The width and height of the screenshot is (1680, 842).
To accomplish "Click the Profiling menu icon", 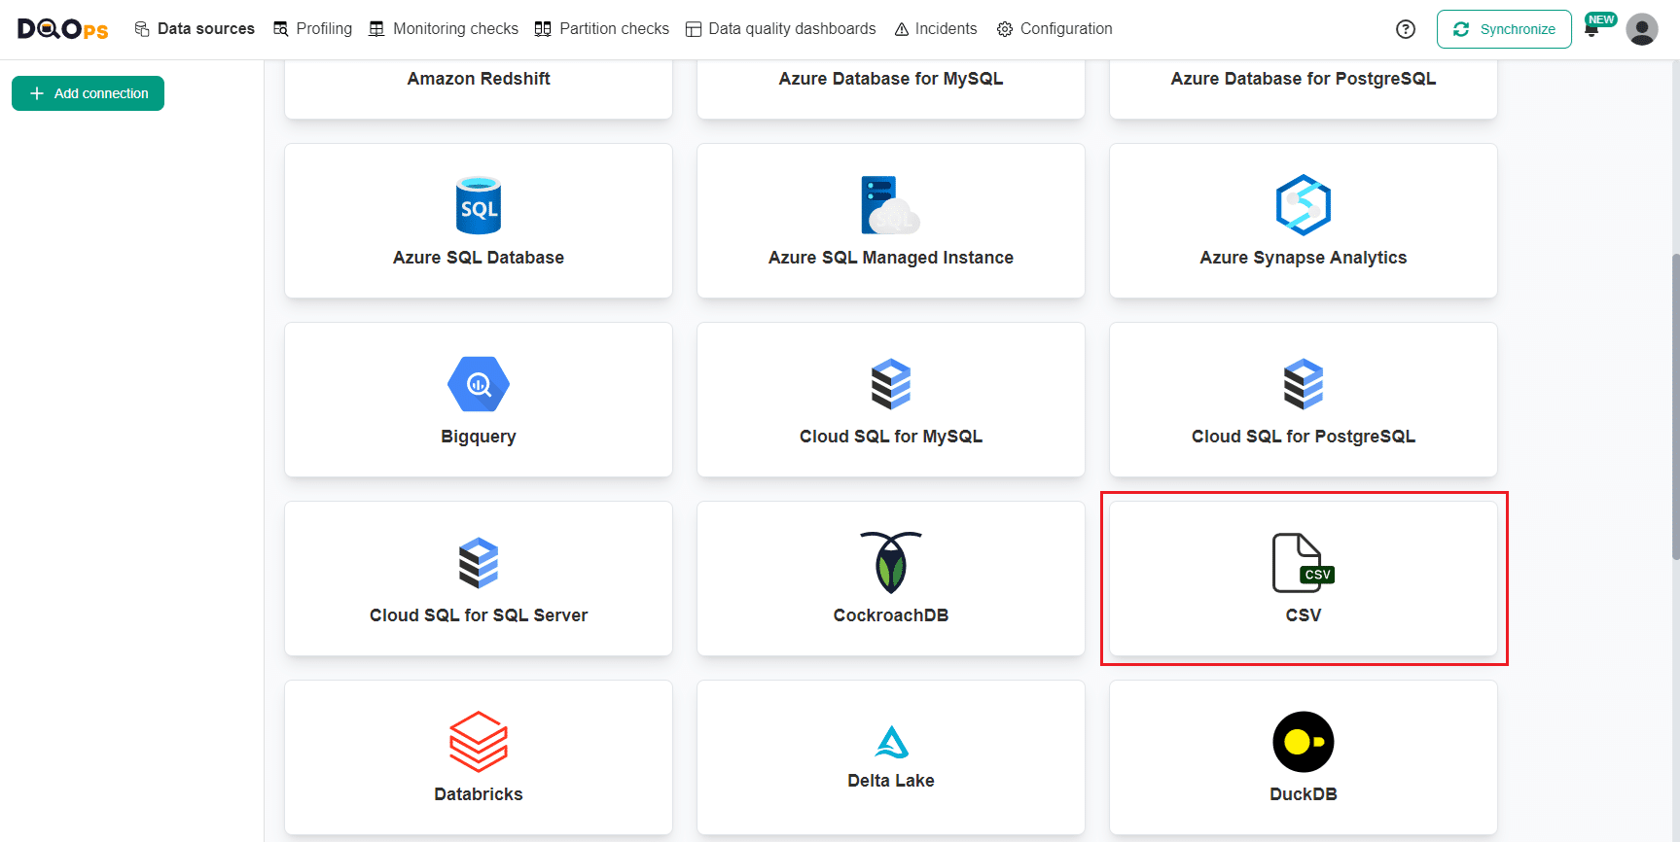I will (280, 29).
